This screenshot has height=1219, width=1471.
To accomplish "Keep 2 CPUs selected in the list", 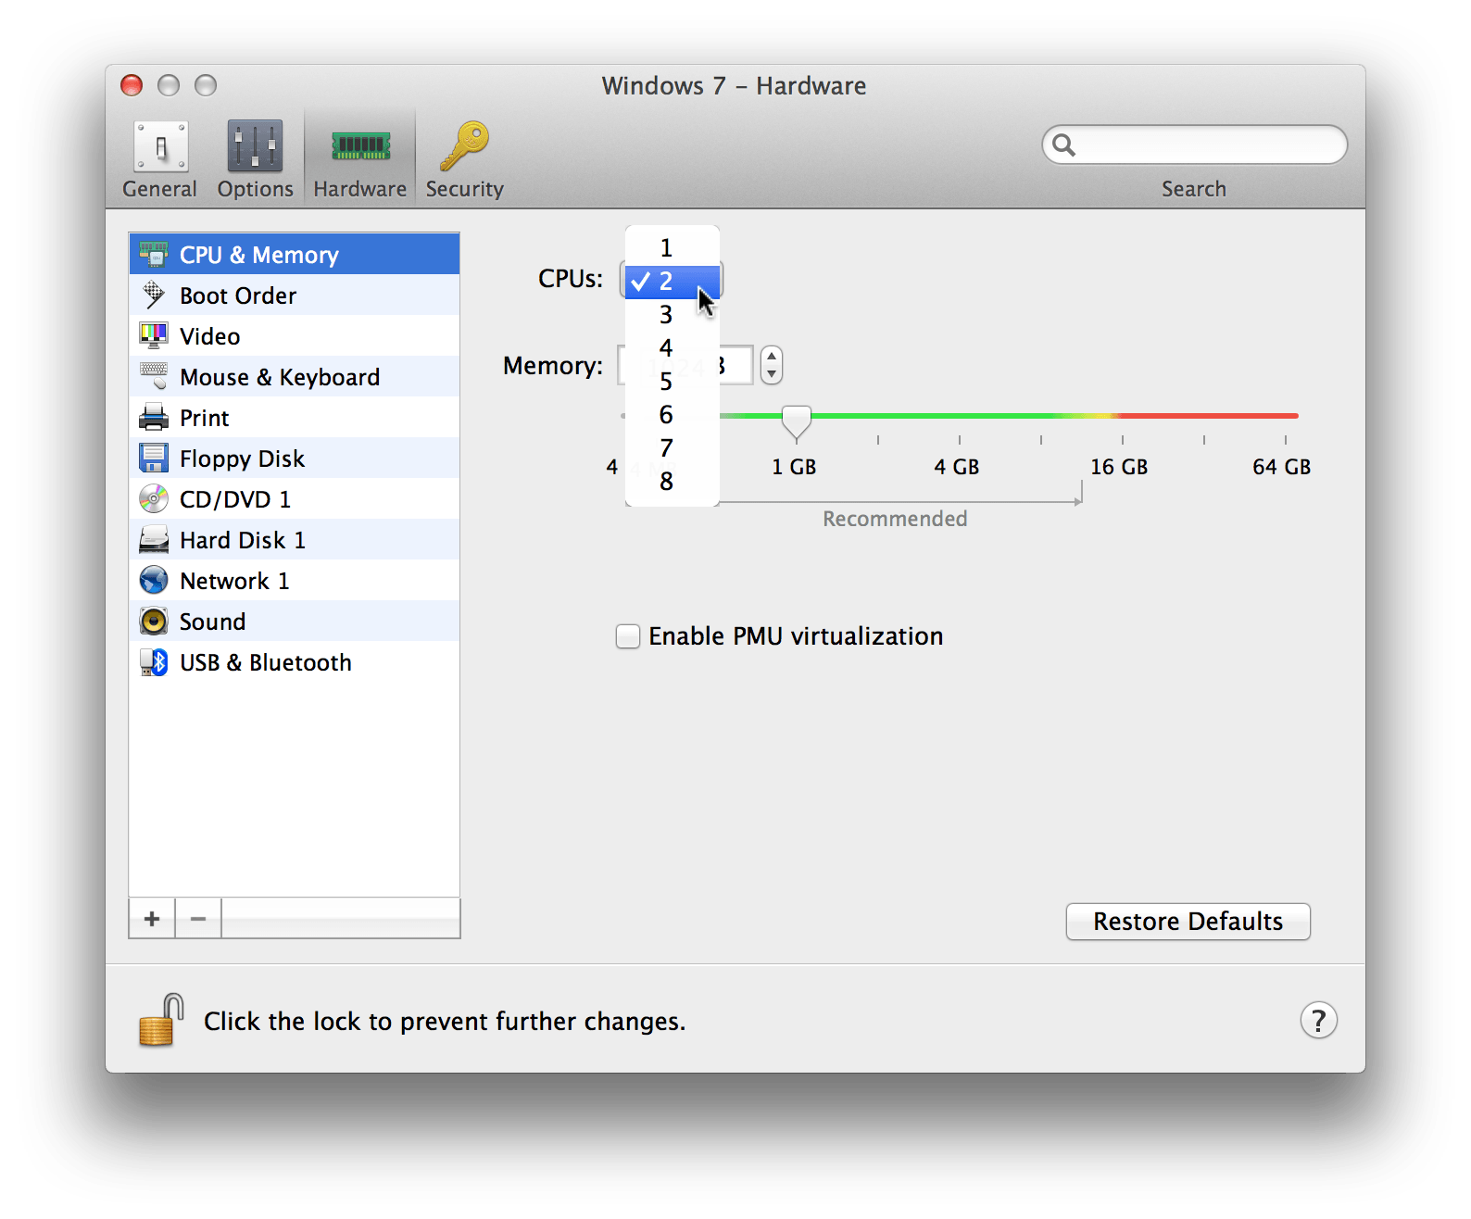I will (673, 281).
